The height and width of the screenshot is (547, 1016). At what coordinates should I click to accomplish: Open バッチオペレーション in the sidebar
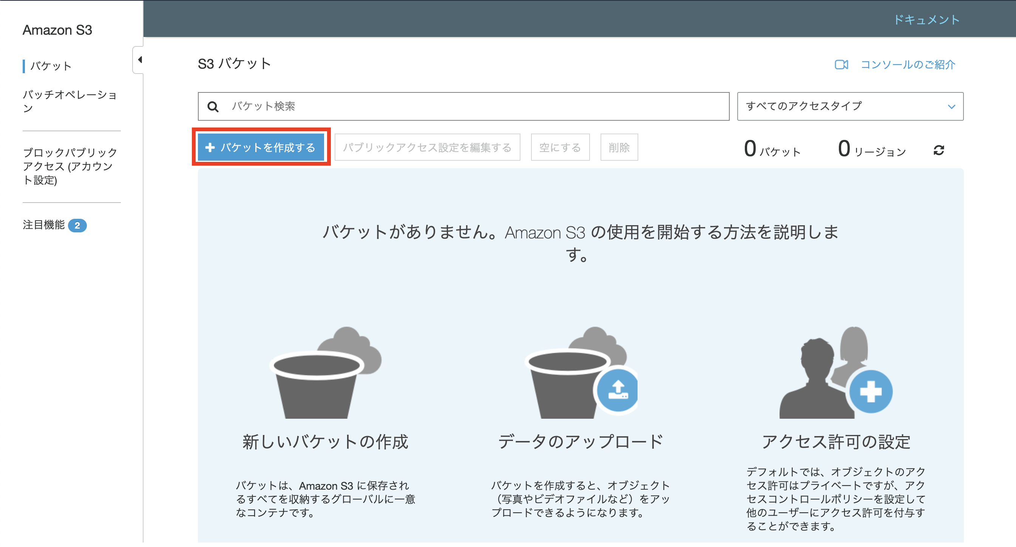click(x=69, y=101)
